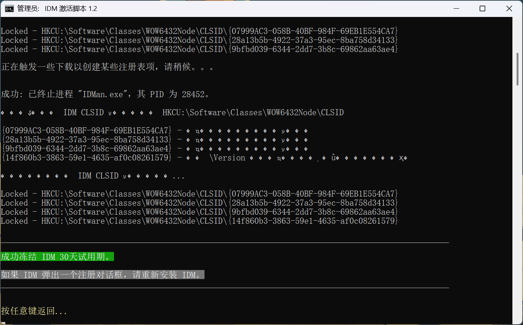Click the unprefixed HKCU registry path after IDM CLSID

(x=253, y=113)
